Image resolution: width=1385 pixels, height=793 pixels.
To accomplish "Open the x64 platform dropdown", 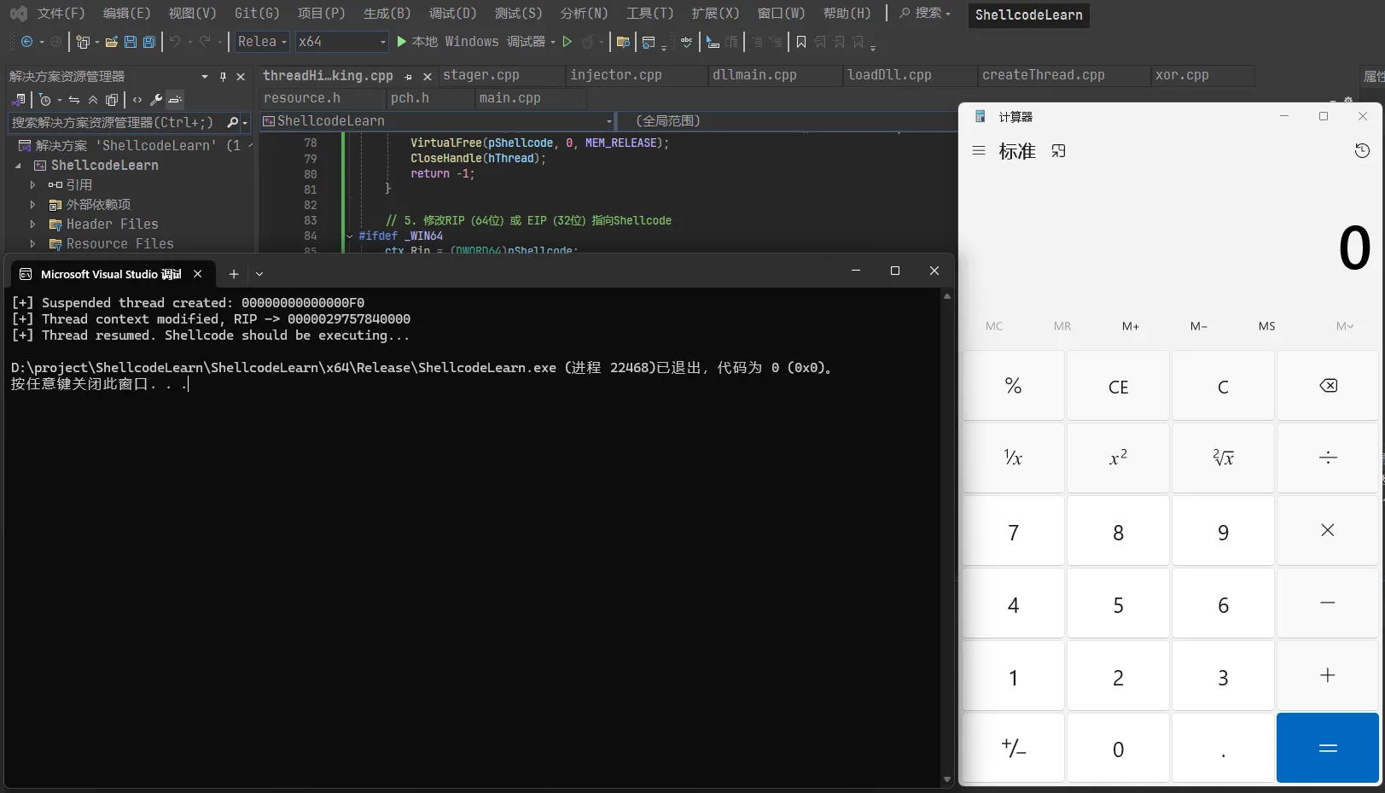I will click(342, 42).
